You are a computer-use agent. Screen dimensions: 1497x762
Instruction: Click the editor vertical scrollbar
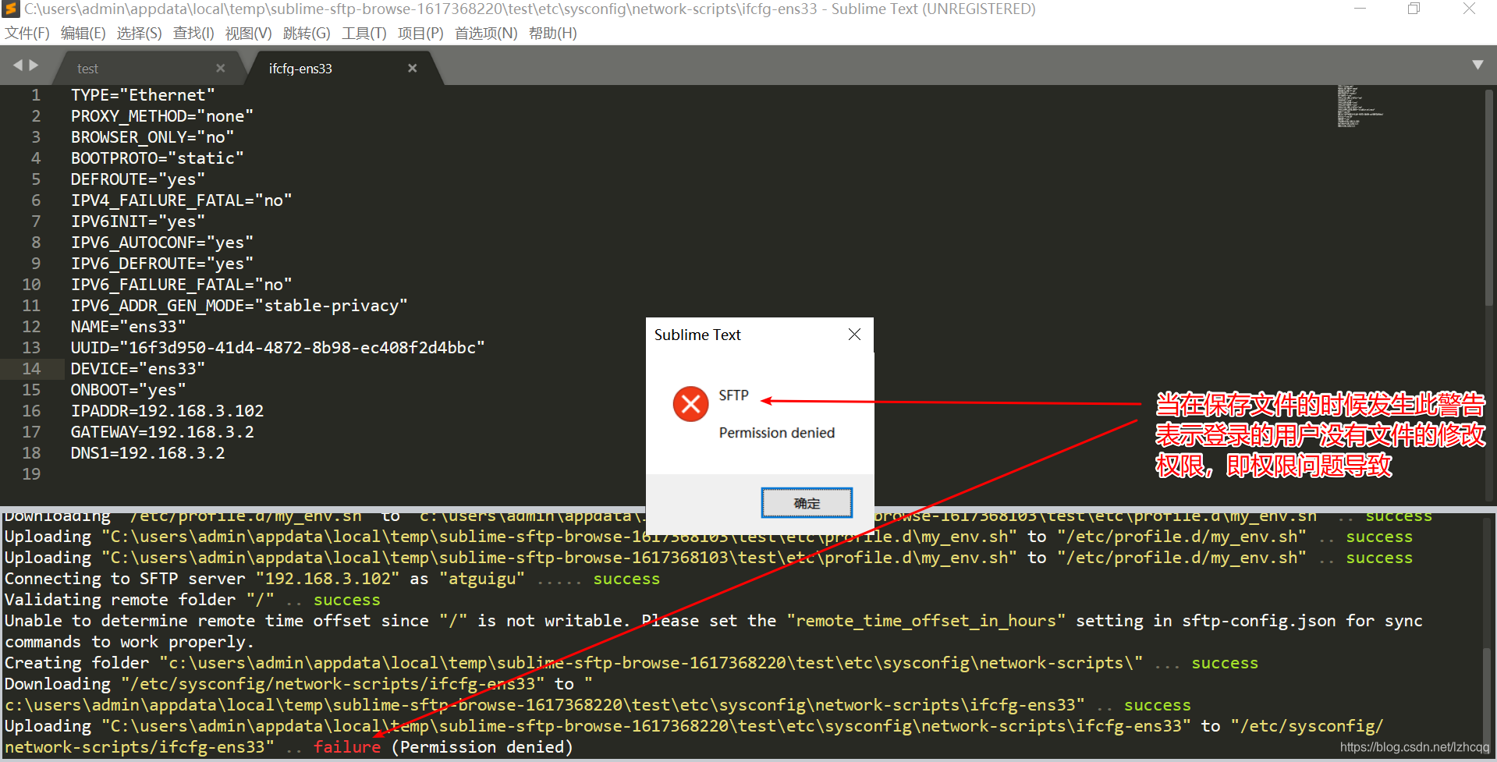[1488, 198]
